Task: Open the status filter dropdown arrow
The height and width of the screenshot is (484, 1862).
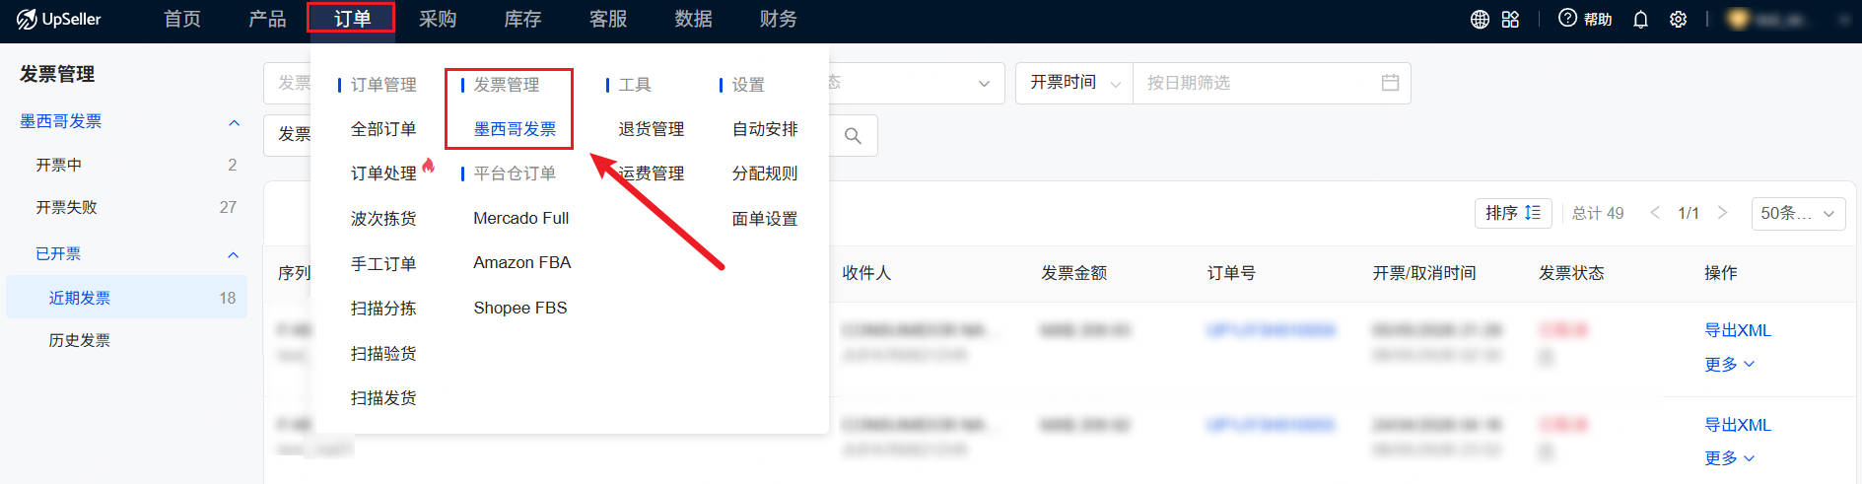Action: pos(984,84)
